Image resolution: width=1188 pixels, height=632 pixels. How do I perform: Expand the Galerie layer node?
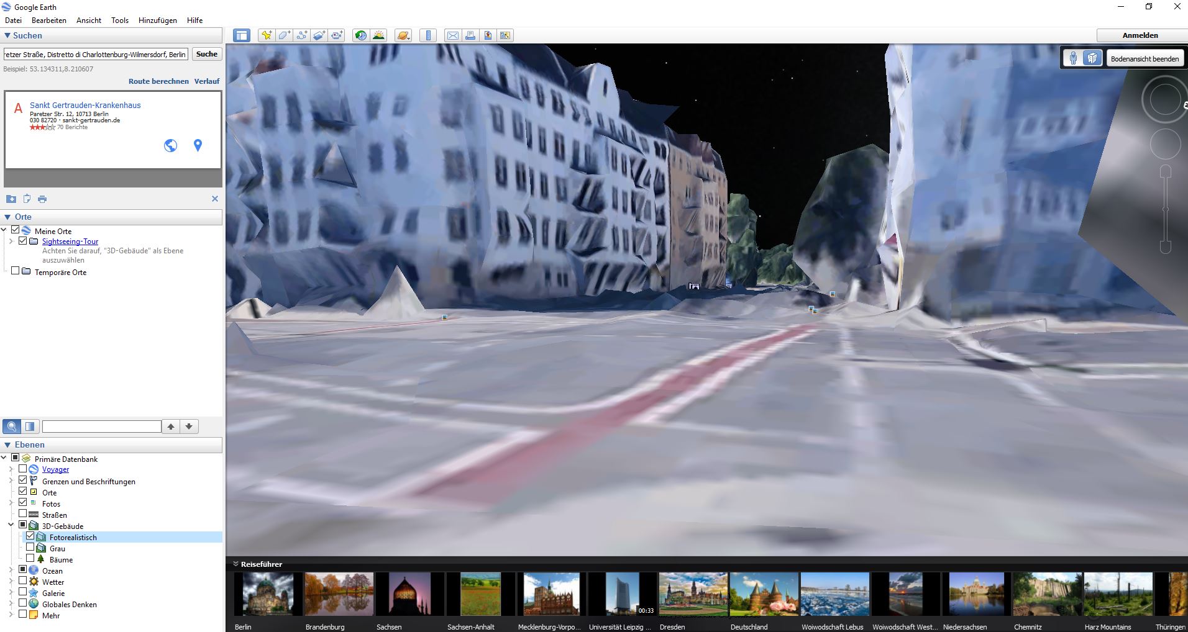11,592
